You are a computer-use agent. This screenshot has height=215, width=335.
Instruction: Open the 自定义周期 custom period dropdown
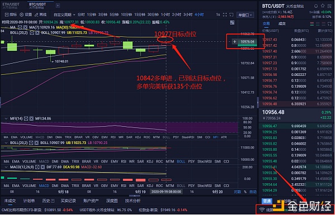tap(64, 15)
